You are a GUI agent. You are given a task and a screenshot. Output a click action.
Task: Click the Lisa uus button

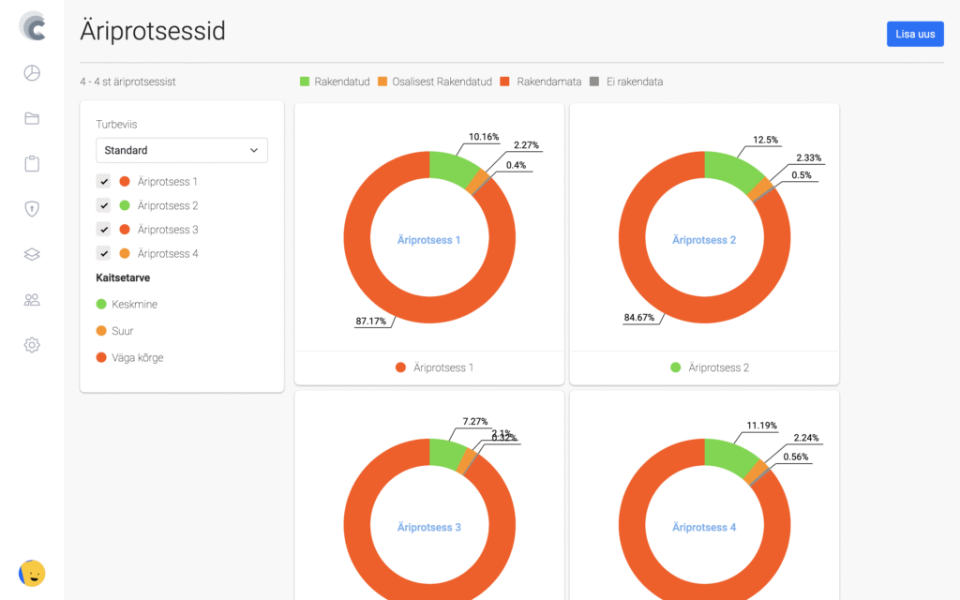[x=914, y=34]
